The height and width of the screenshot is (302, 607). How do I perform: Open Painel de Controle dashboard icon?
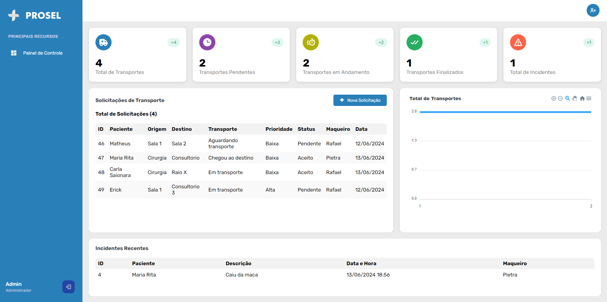14,53
